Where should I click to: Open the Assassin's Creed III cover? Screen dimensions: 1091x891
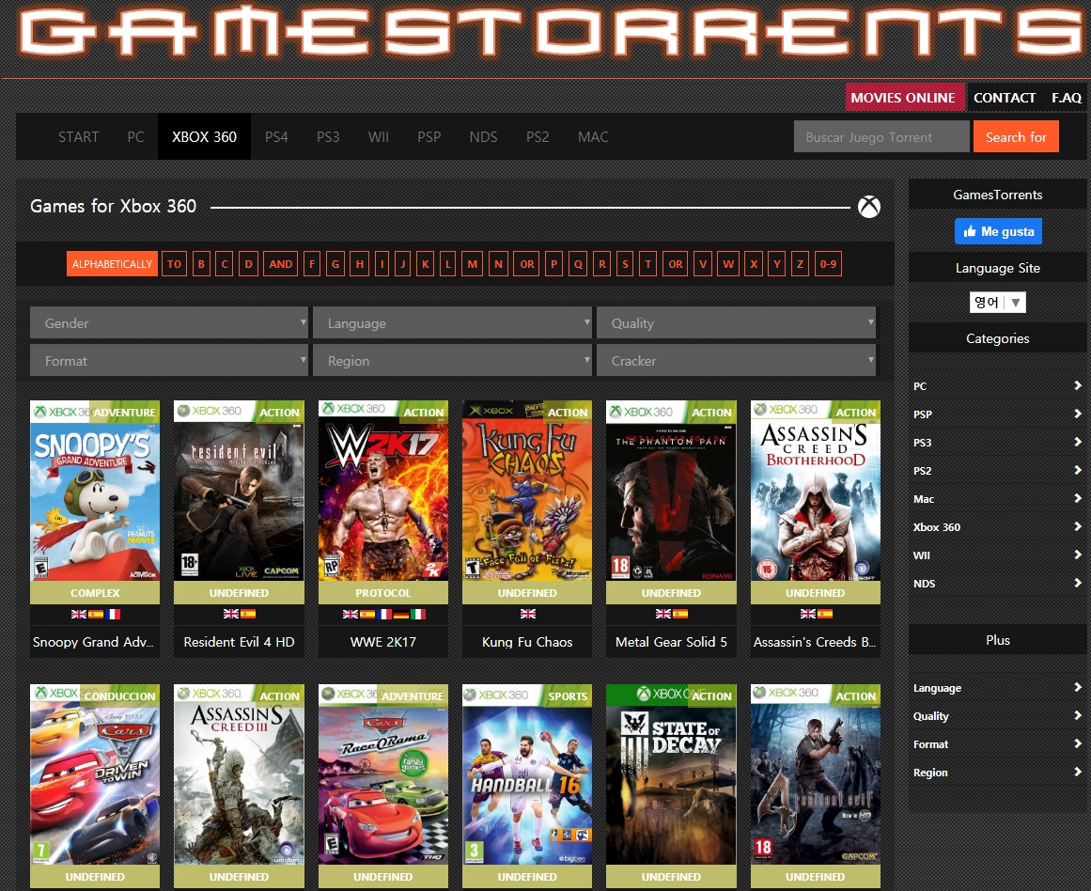click(x=239, y=774)
